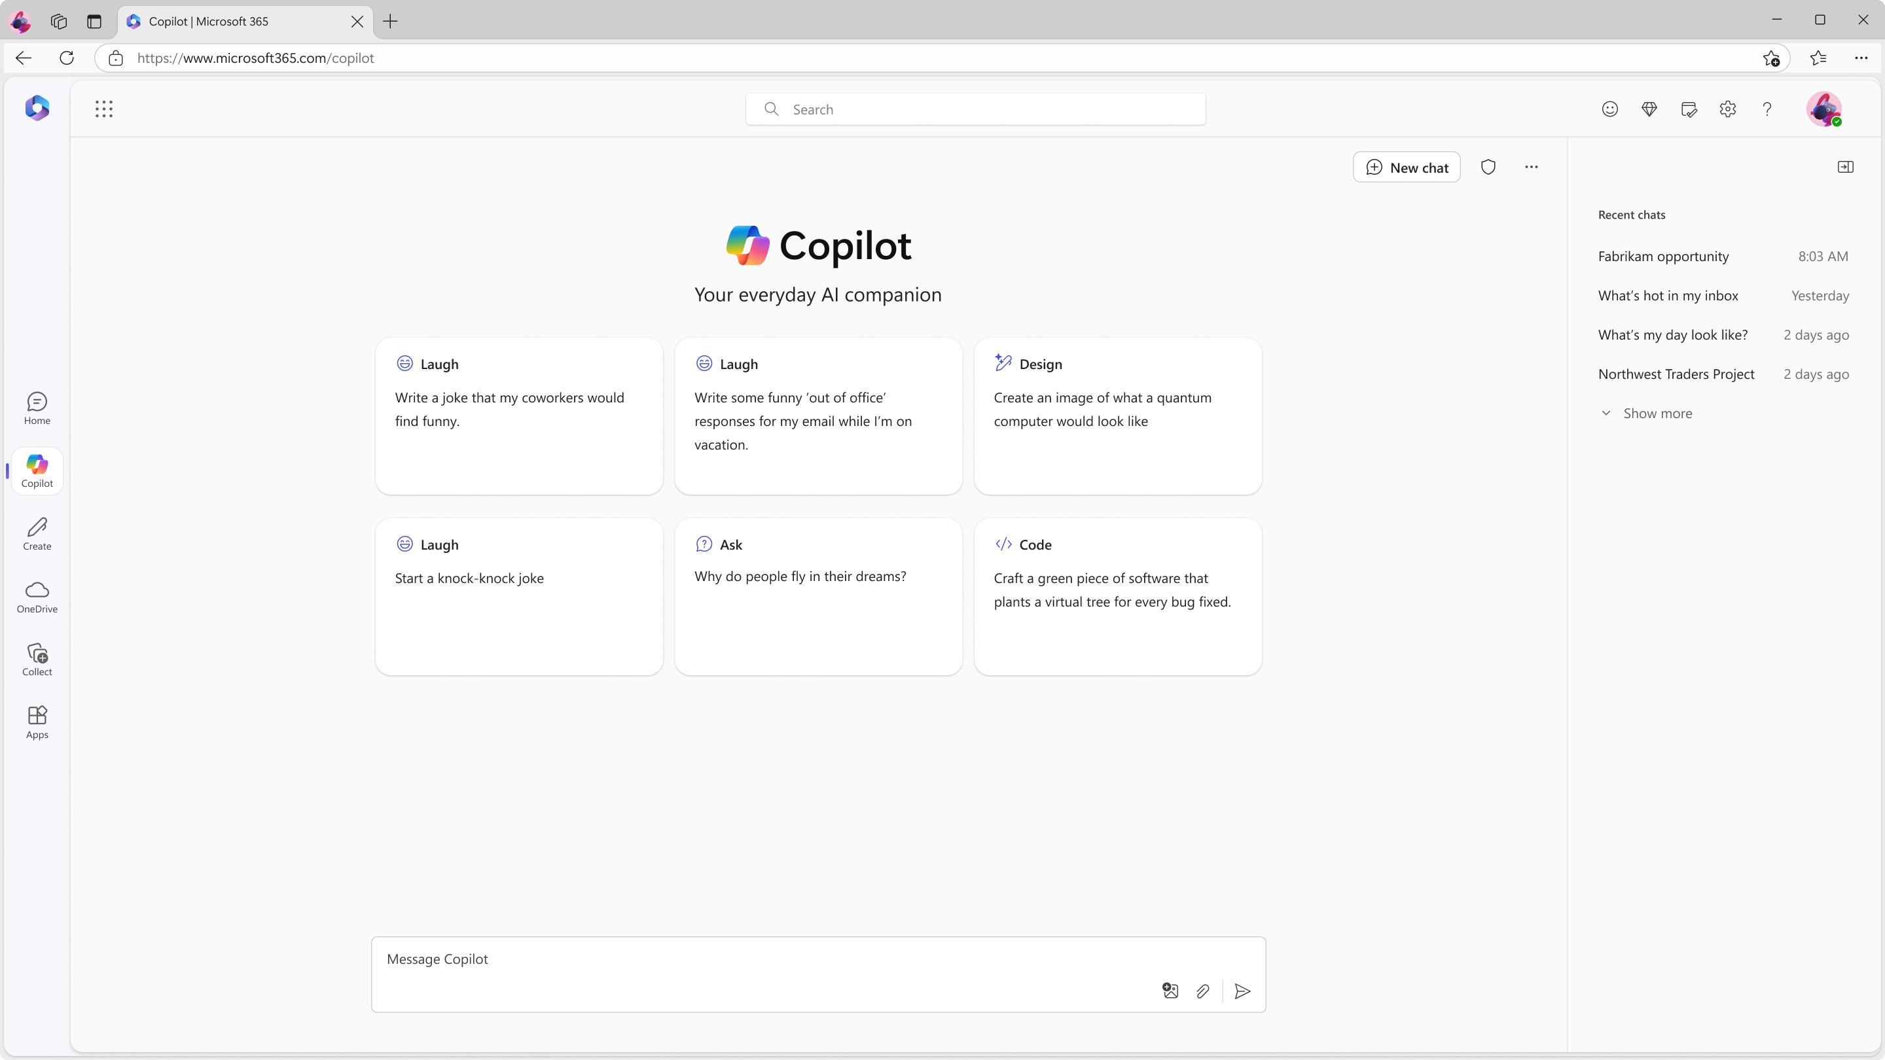The height and width of the screenshot is (1060, 1885).
Task: Click the help question mark icon
Action: 1767,109
